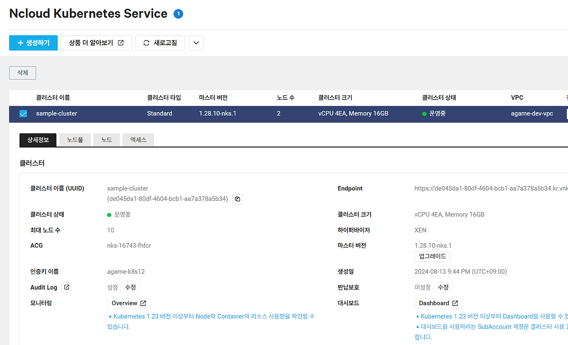
Task: Expand the dropdown arrow next to 새로고침
Action: coord(196,43)
